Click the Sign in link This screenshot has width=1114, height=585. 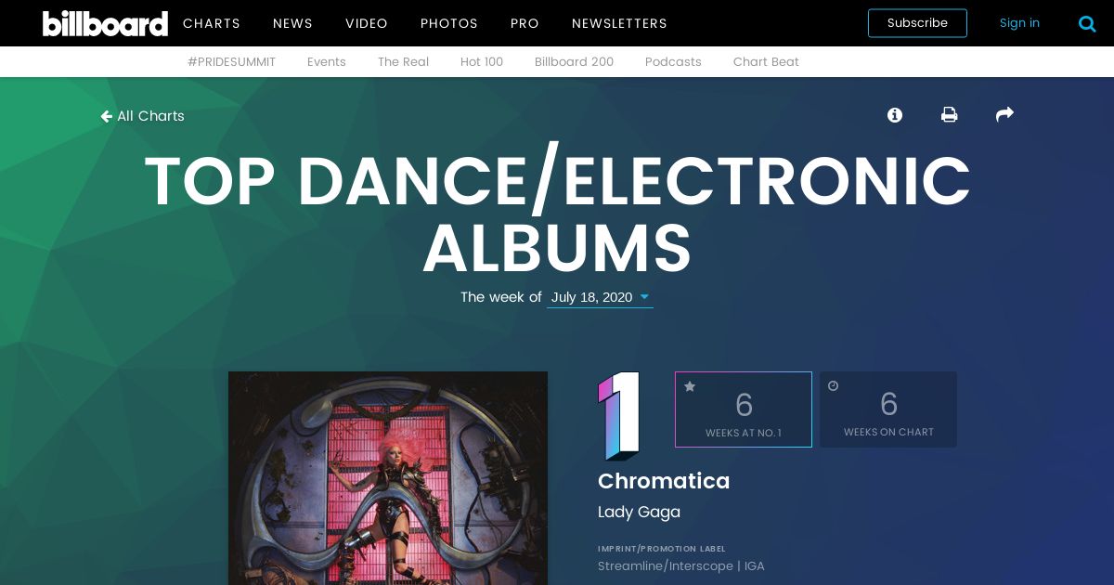click(1019, 23)
